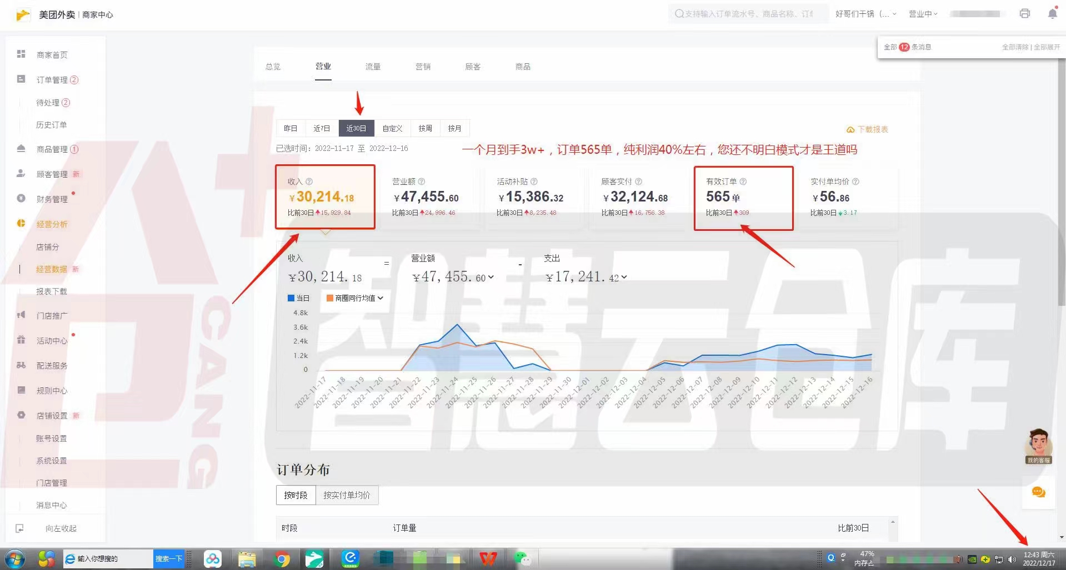Image resolution: width=1066 pixels, height=570 pixels.
Task: Open the 营业中 status dropdown
Action: pos(923,13)
